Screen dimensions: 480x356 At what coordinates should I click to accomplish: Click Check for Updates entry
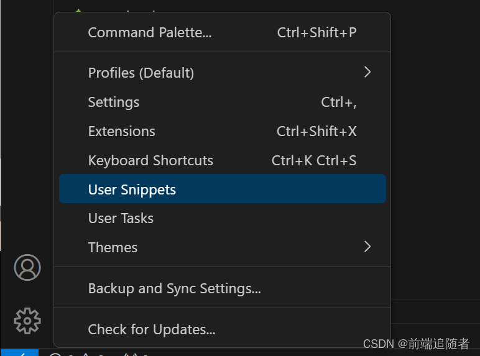point(222,329)
